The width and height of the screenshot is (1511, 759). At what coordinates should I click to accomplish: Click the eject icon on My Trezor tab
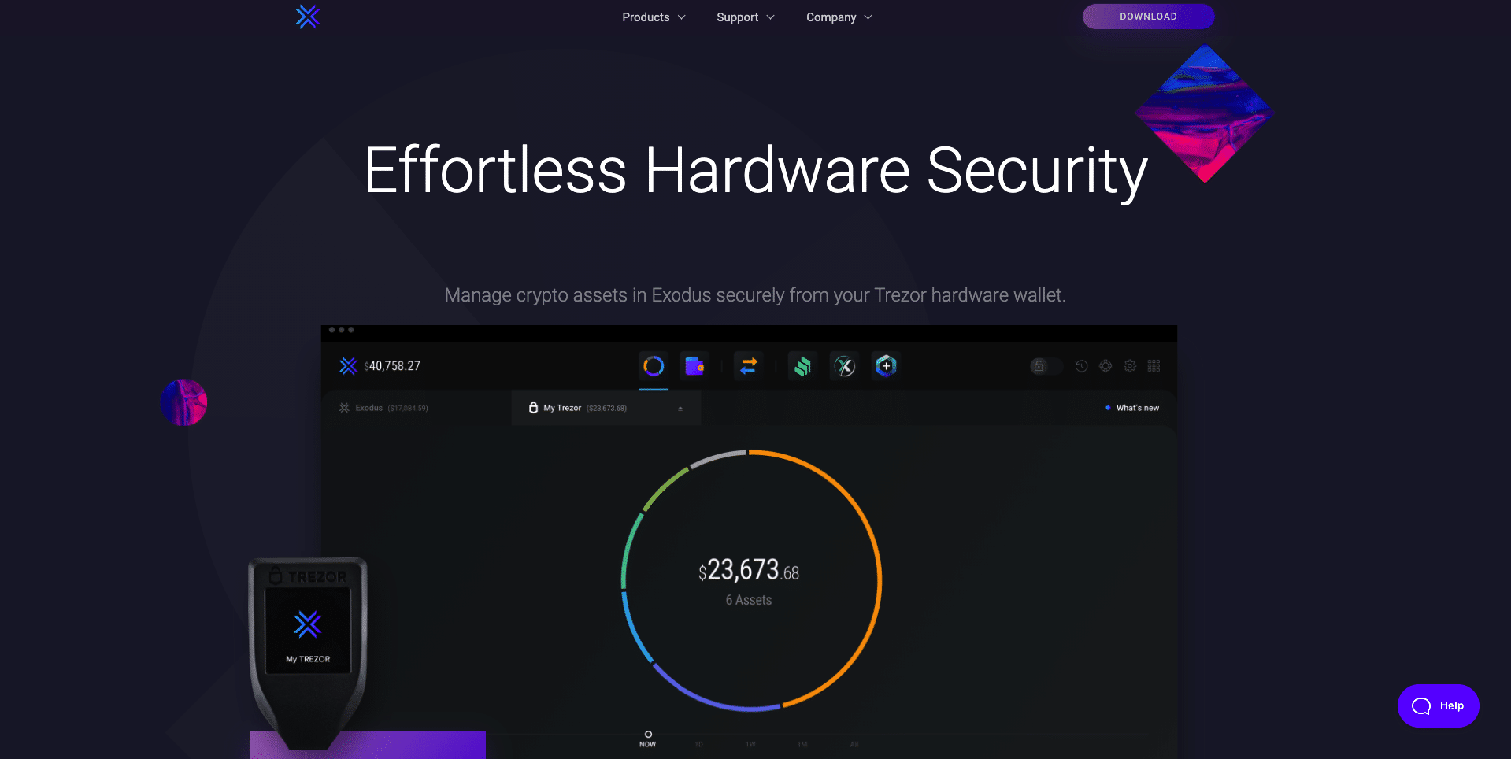[x=680, y=409]
